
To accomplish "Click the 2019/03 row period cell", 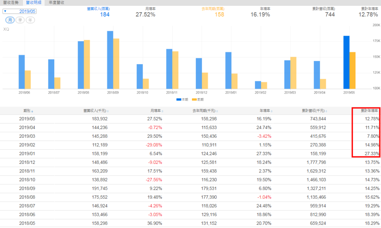I will 27,136.
